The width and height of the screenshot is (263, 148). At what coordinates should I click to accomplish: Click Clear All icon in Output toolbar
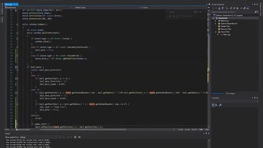(75, 137)
